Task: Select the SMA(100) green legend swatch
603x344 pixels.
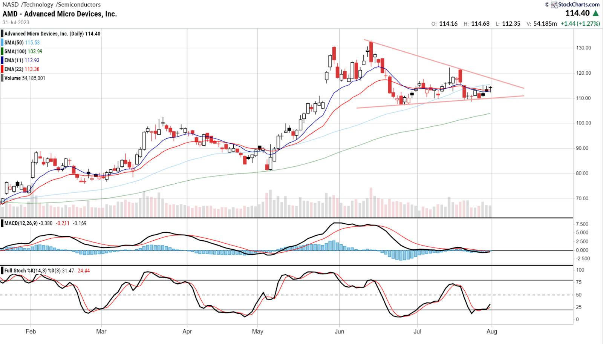Action: click(x=2, y=51)
